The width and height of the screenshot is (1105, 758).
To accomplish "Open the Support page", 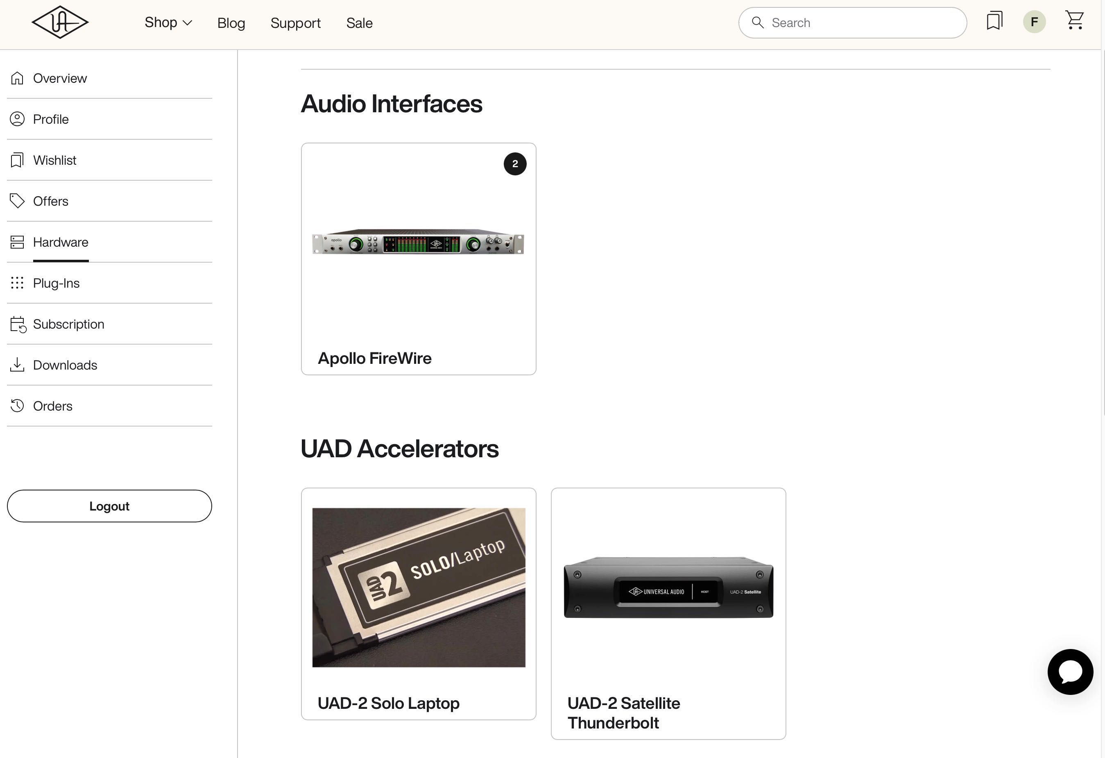I will 295,23.
